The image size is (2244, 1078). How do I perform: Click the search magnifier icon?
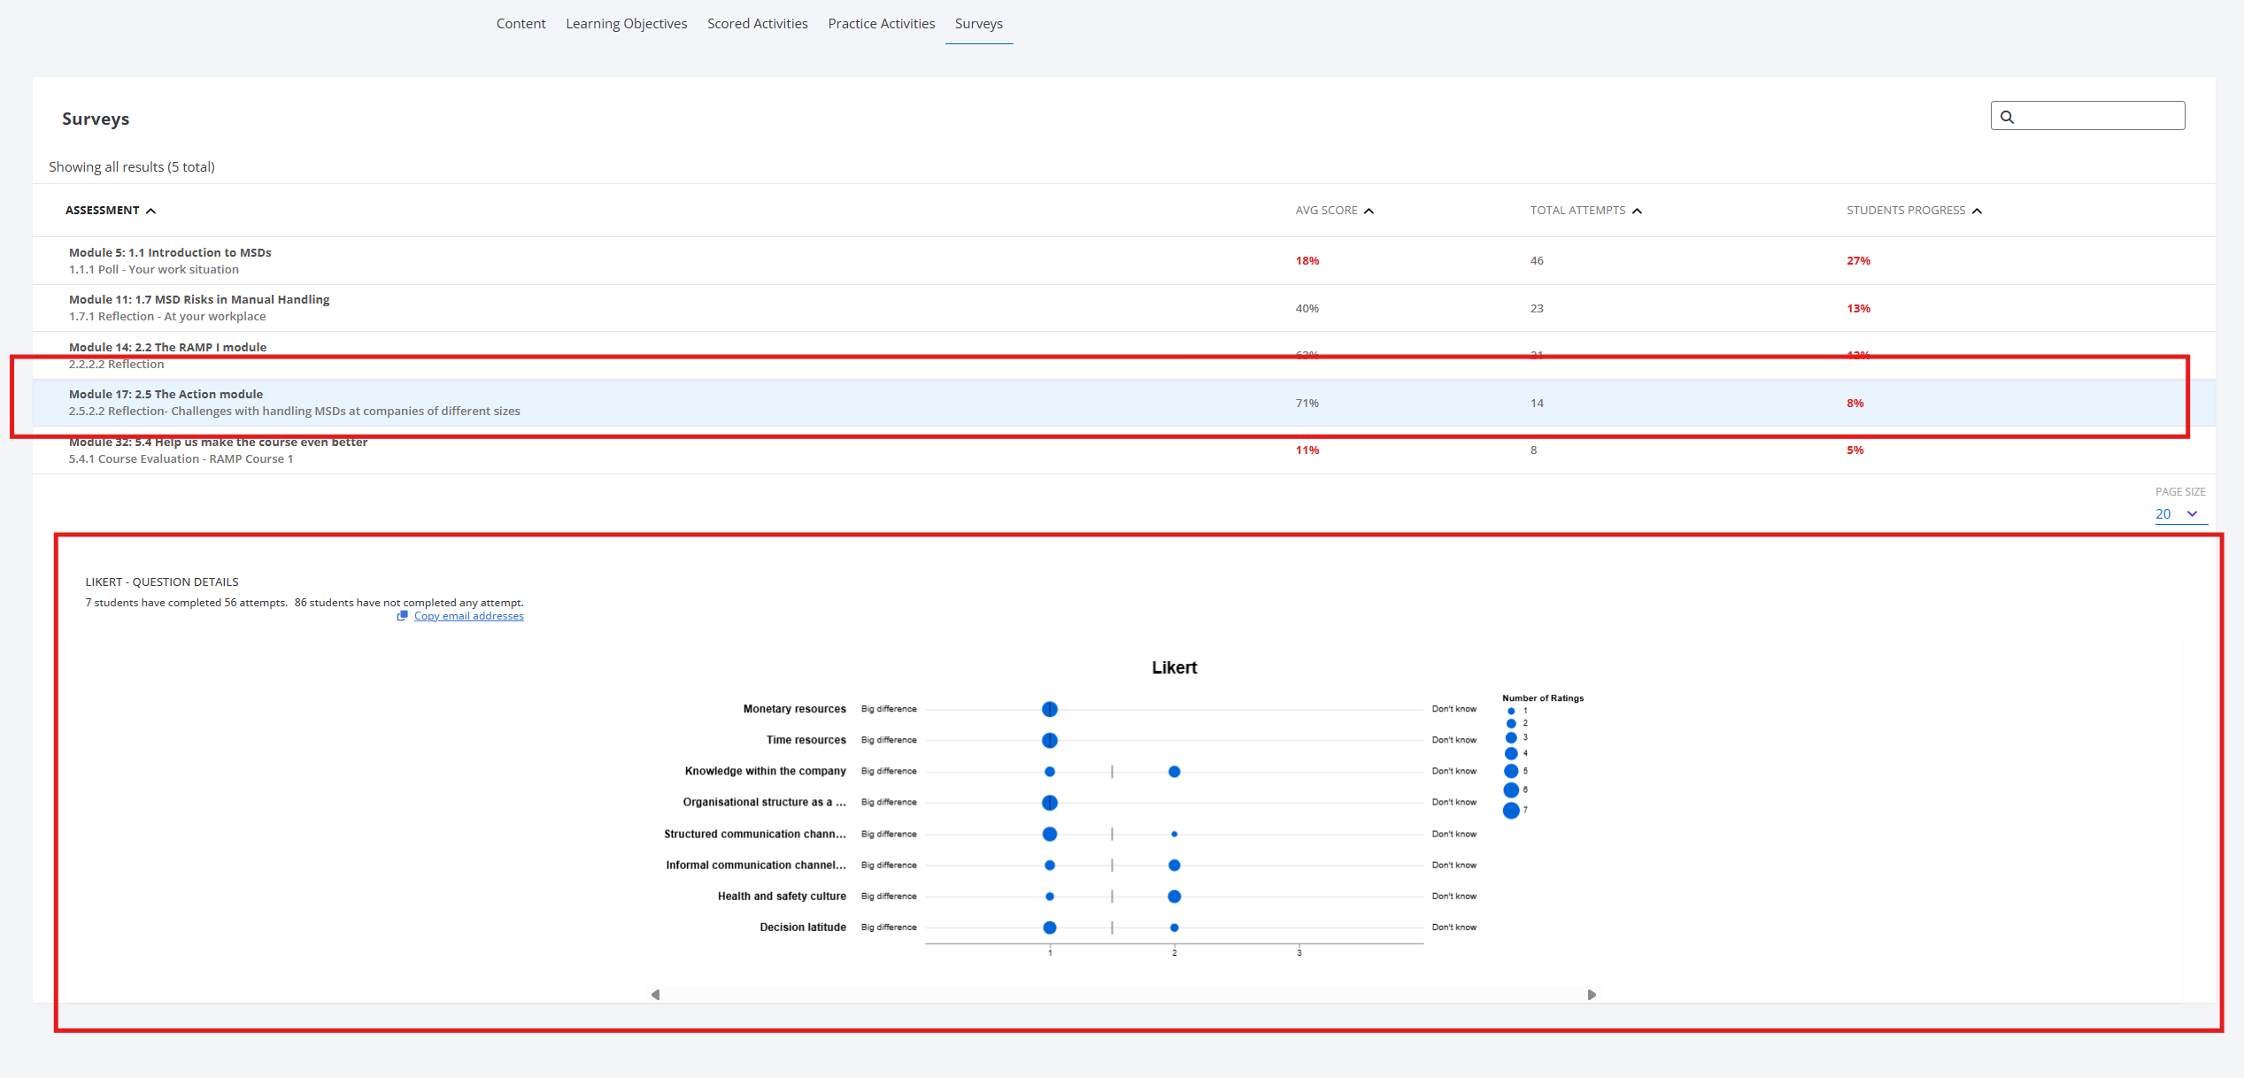click(x=2007, y=117)
